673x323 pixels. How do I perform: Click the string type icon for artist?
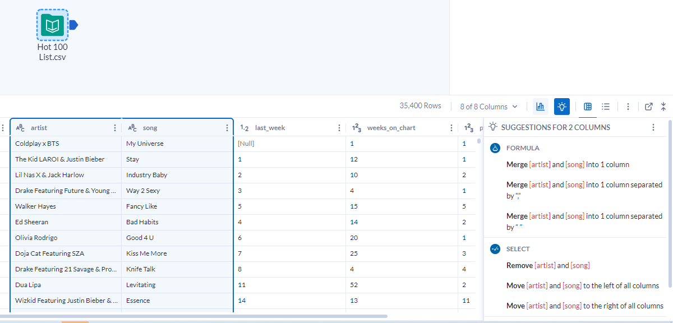point(20,128)
